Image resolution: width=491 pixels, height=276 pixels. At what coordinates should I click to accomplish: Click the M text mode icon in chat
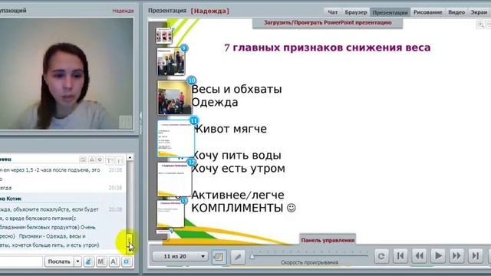(x=101, y=261)
